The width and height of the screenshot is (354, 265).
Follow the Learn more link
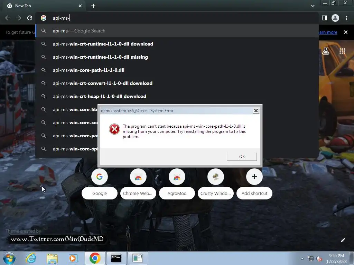coord(328,32)
